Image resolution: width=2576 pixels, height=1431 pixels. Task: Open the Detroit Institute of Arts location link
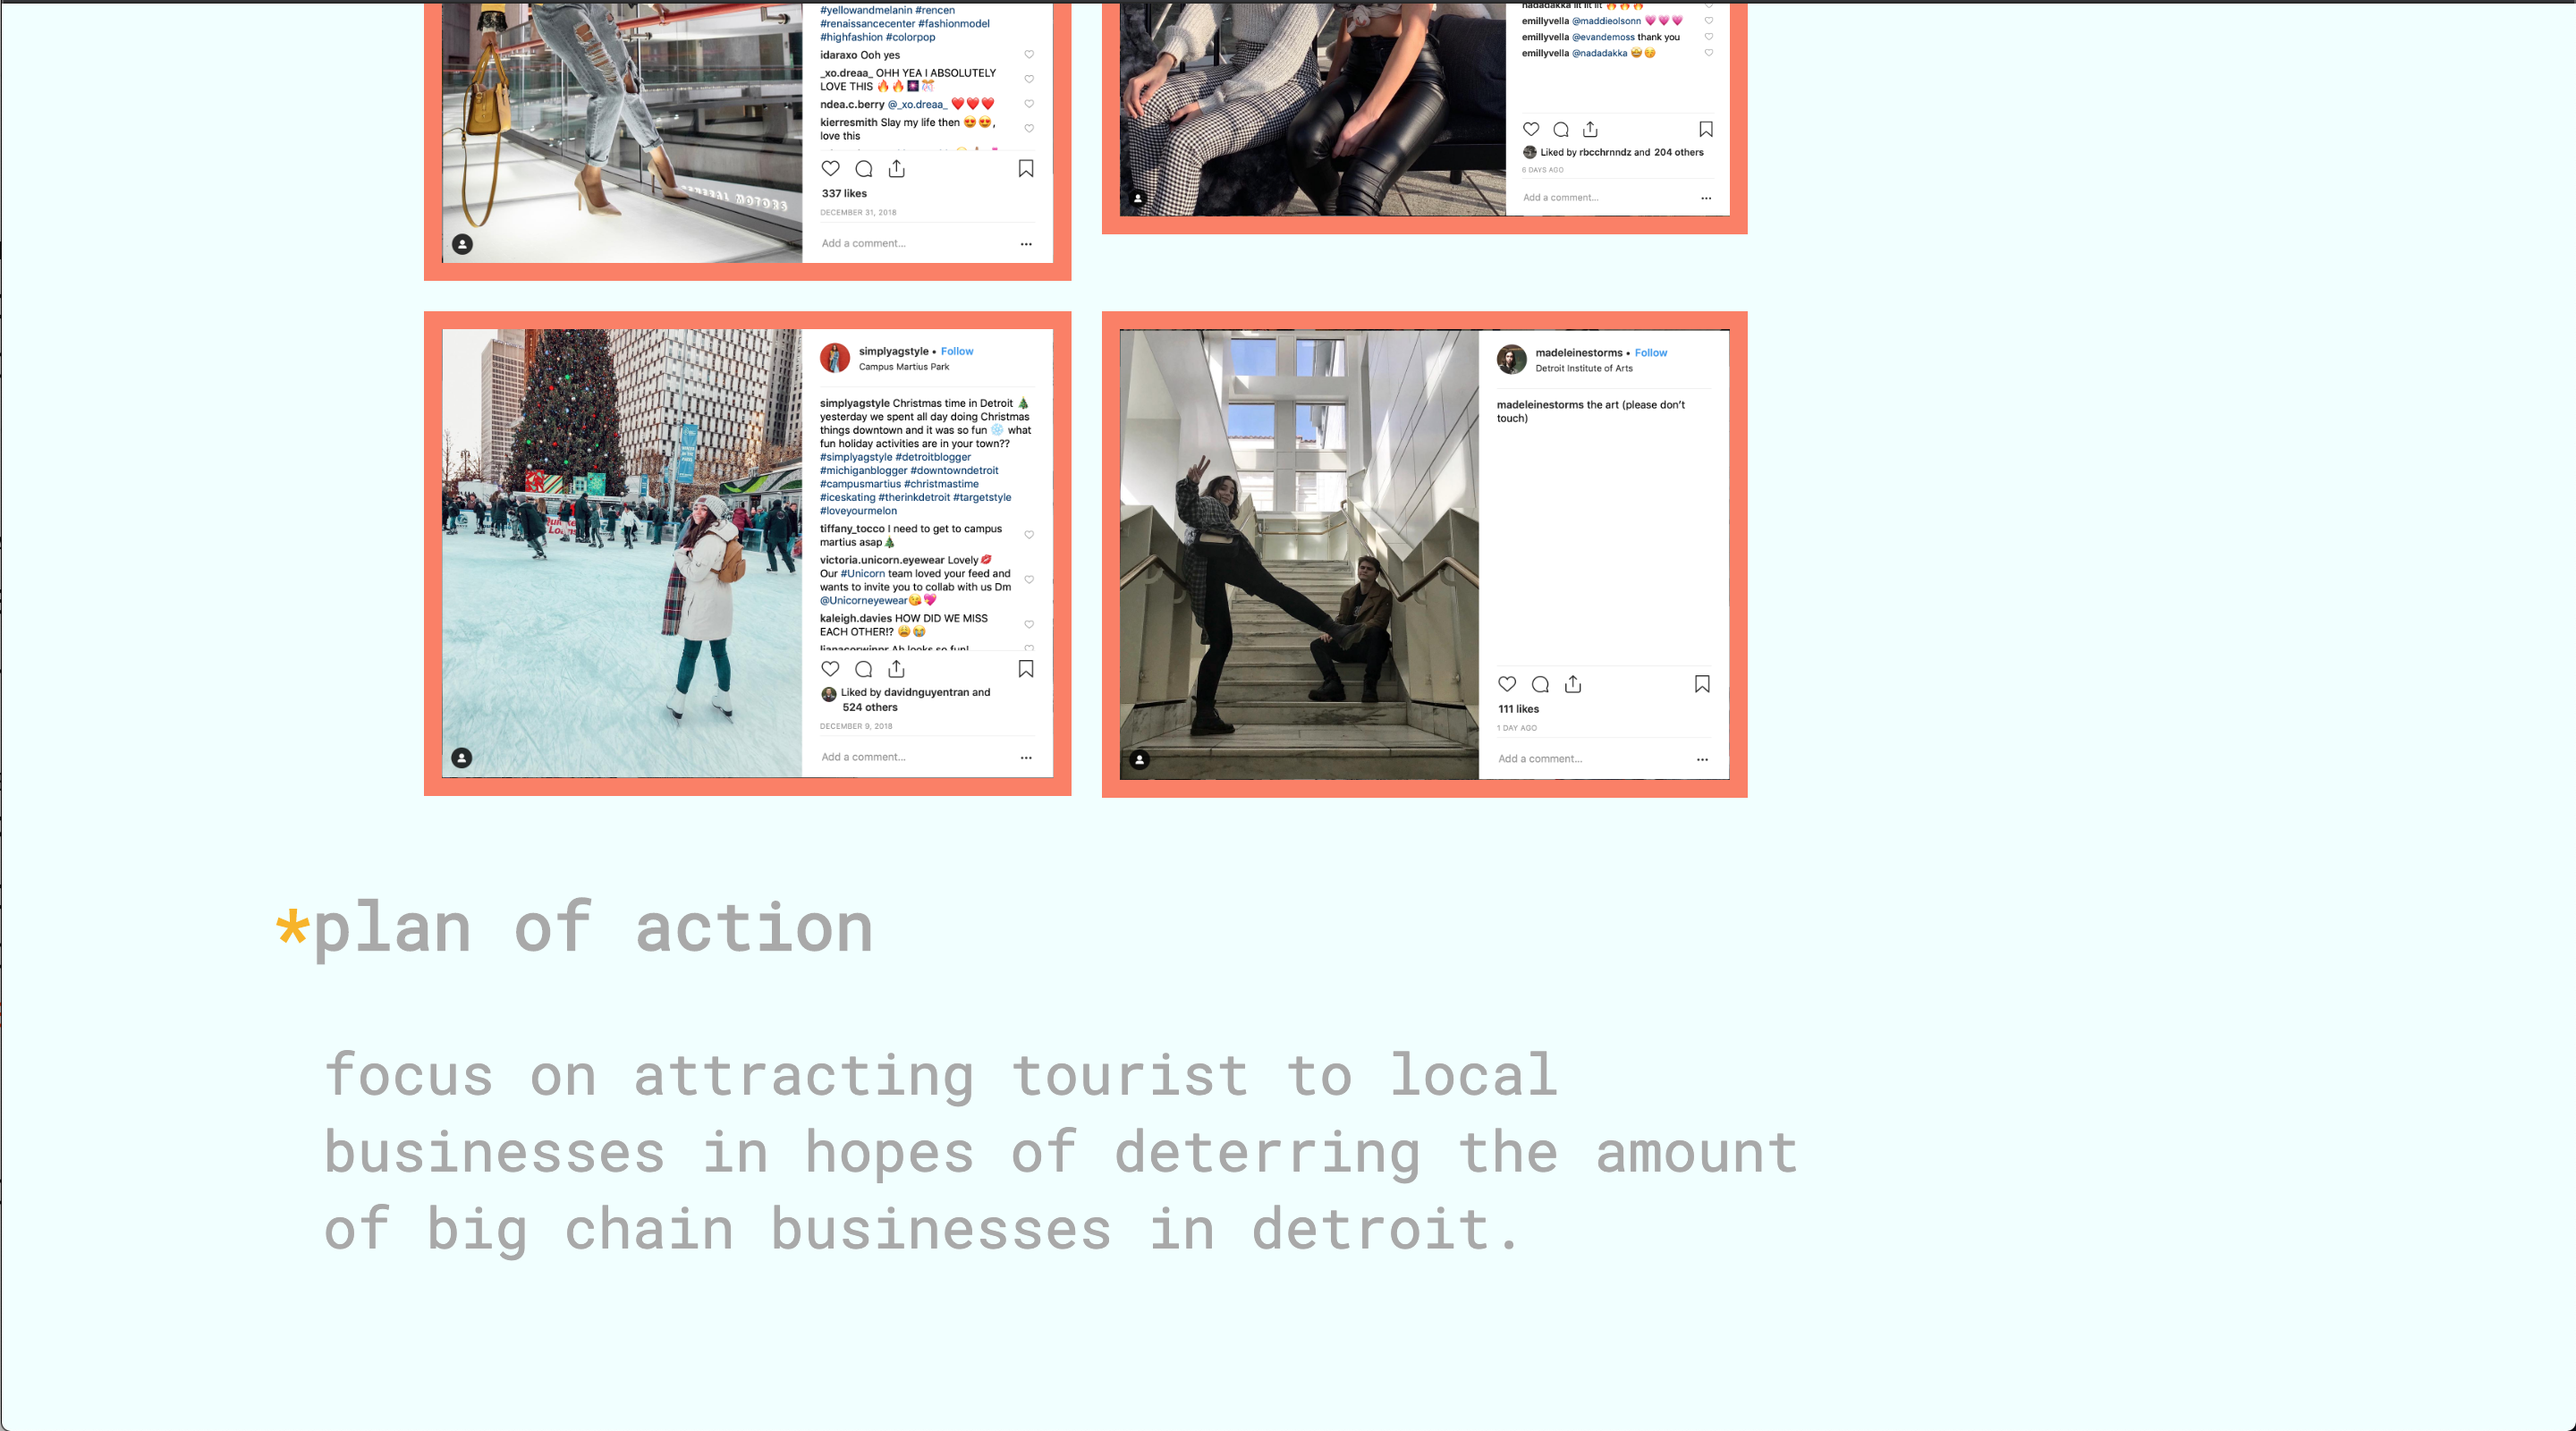click(x=1584, y=369)
